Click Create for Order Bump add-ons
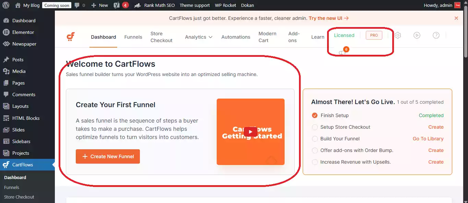 point(436,150)
